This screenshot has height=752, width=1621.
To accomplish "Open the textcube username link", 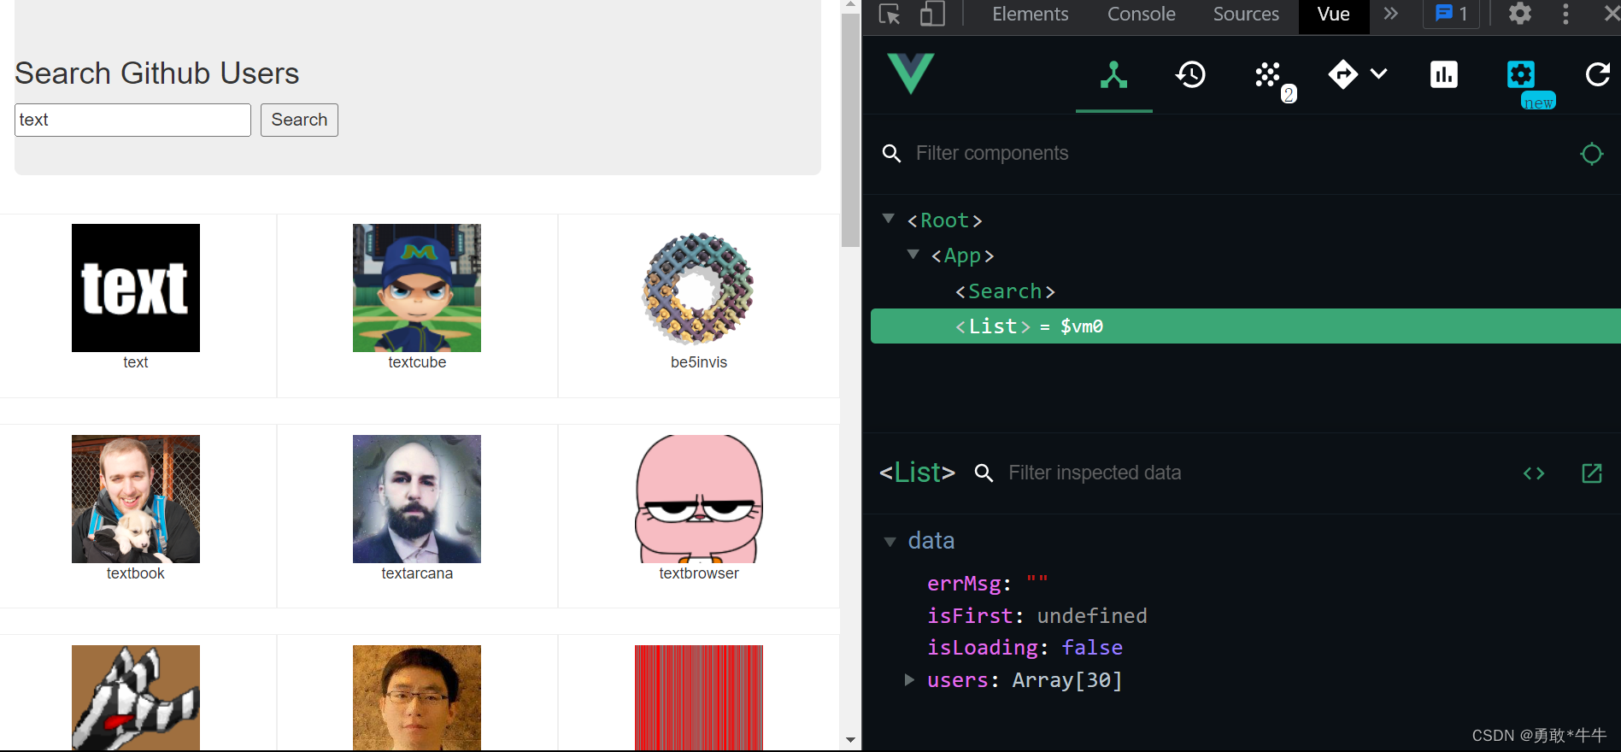I will 417,362.
